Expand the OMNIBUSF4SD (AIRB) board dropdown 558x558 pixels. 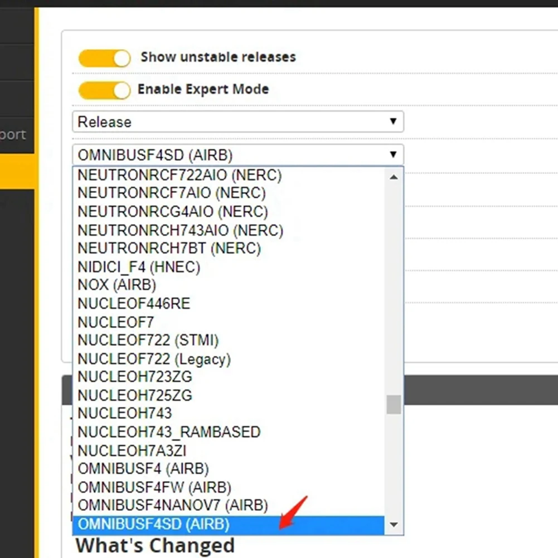click(237, 155)
